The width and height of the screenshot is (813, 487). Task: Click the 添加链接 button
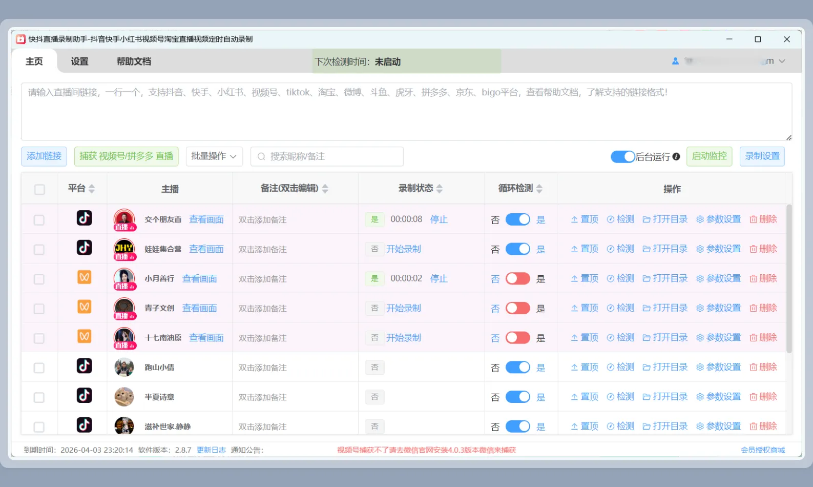pyautogui.click(x=44, y=156)
